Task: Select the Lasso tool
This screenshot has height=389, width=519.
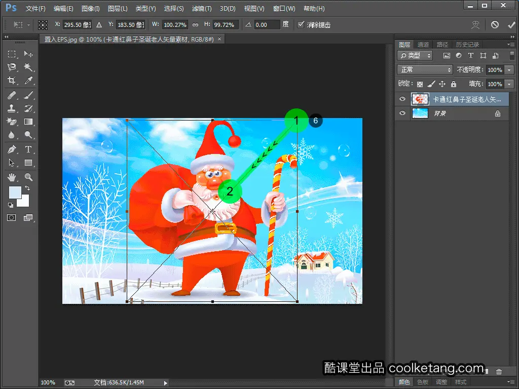Action: pyautogui.click(x=12, y=67)
